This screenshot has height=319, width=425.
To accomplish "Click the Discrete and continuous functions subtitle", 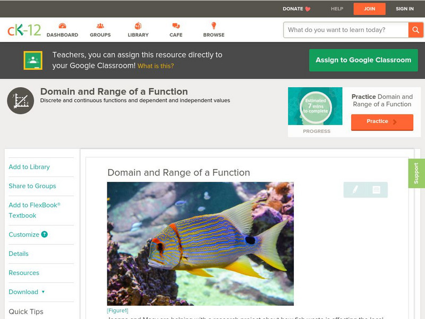I will tap(135, 100).
